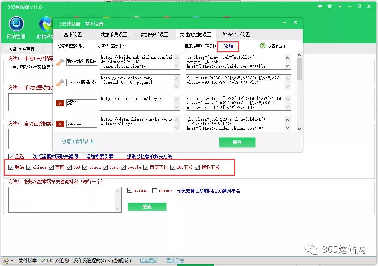Switch to 数据分析设置 tab
The width and height of the screenshot is (378, 266).
click(x=154, y=35)
